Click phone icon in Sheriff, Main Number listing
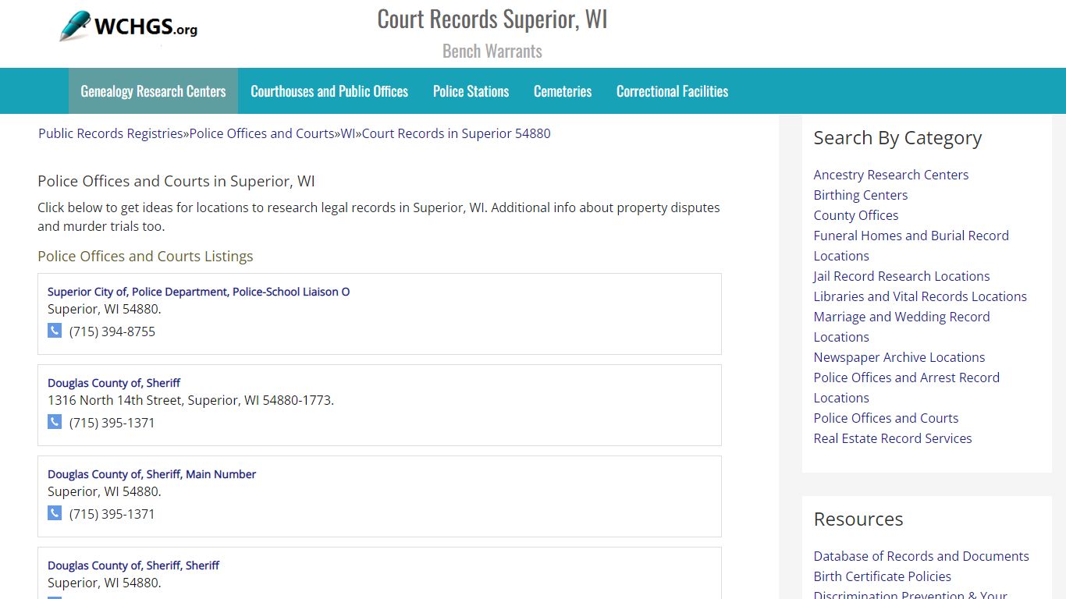 coord(55,513)
